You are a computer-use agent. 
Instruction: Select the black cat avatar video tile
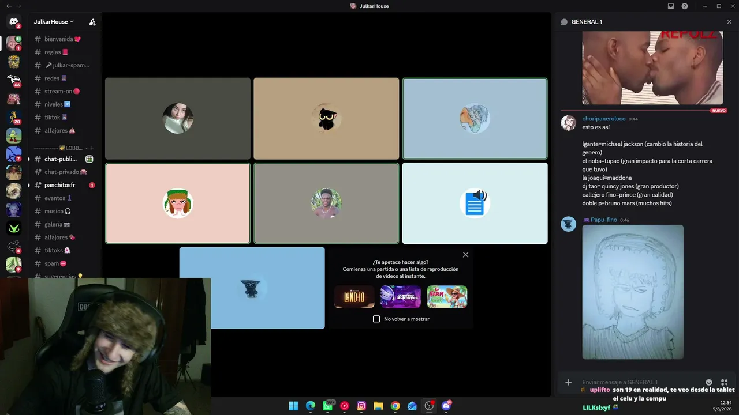click(x=326, y=118)
